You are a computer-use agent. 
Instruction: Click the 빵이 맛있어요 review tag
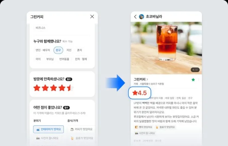pos(144,127)
